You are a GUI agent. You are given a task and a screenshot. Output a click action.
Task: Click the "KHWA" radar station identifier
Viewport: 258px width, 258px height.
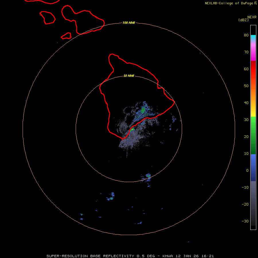(x=168, y=256)
